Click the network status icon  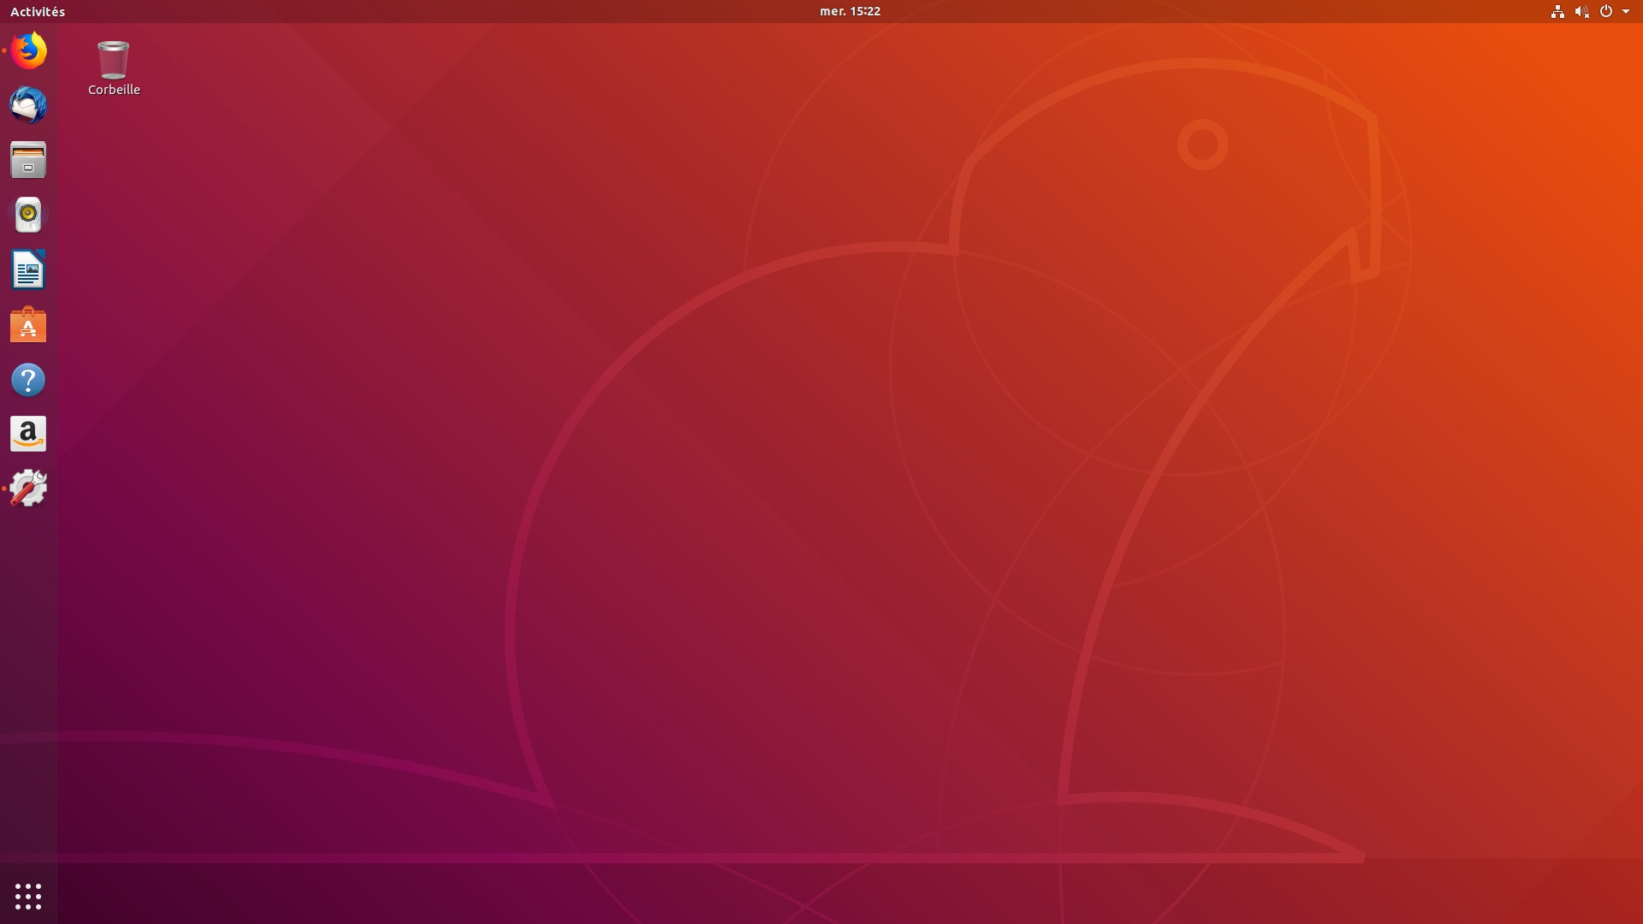pyautogui.click(x=1557, y=11)
